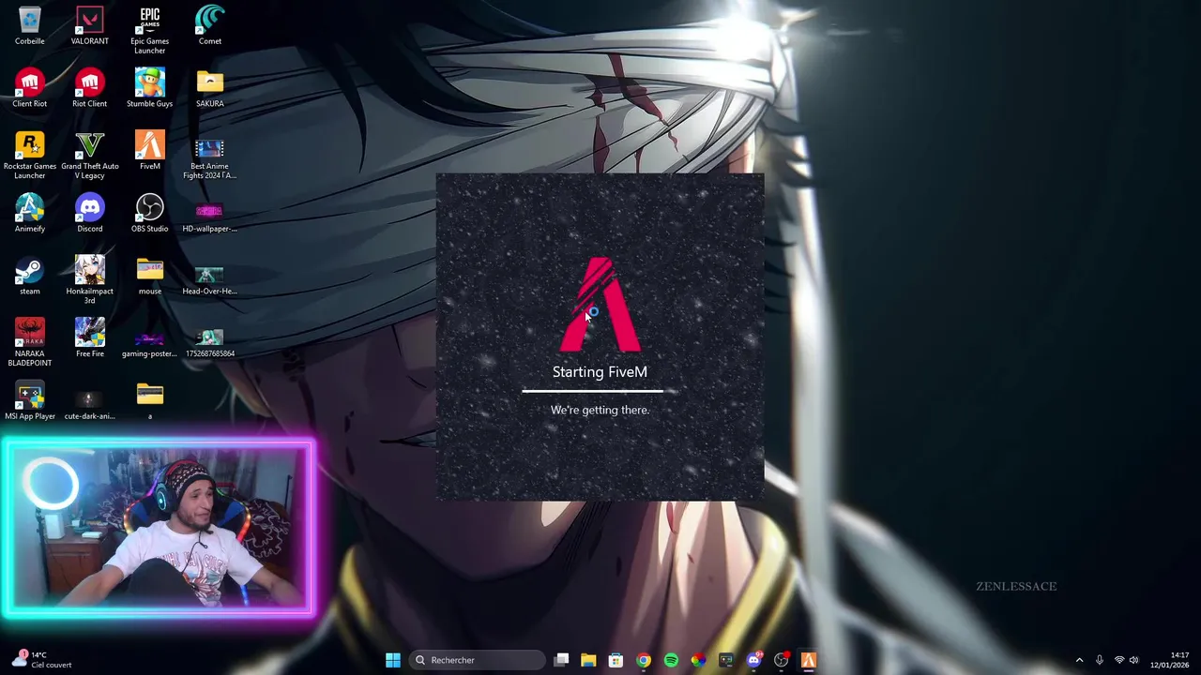The height and width of the screenshot is (675, 1201).
Task: Click the microphone tray icon
Action: pos(1100,660)
